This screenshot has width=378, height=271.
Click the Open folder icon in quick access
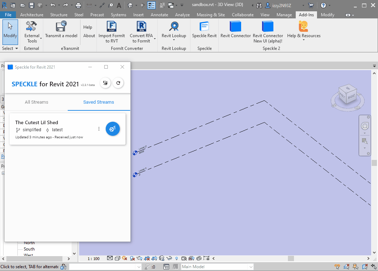tap(23, 5)
